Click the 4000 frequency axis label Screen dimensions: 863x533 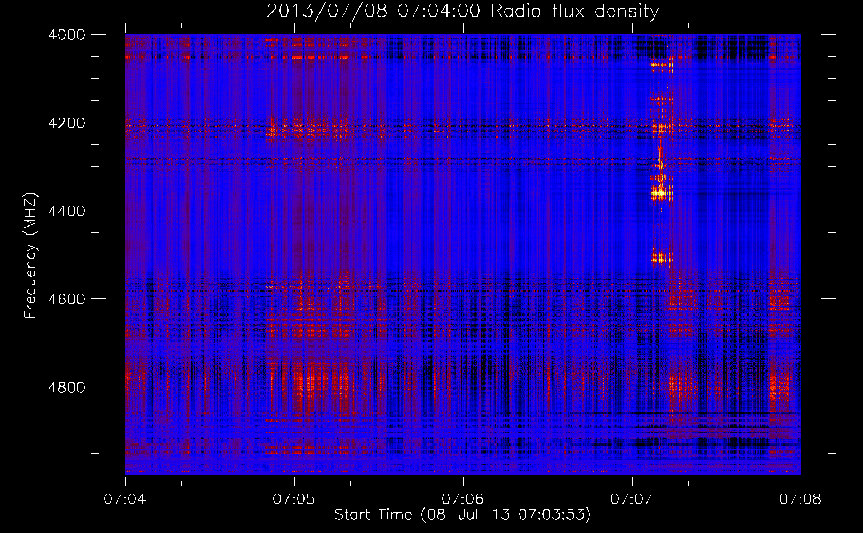point(67,35)
